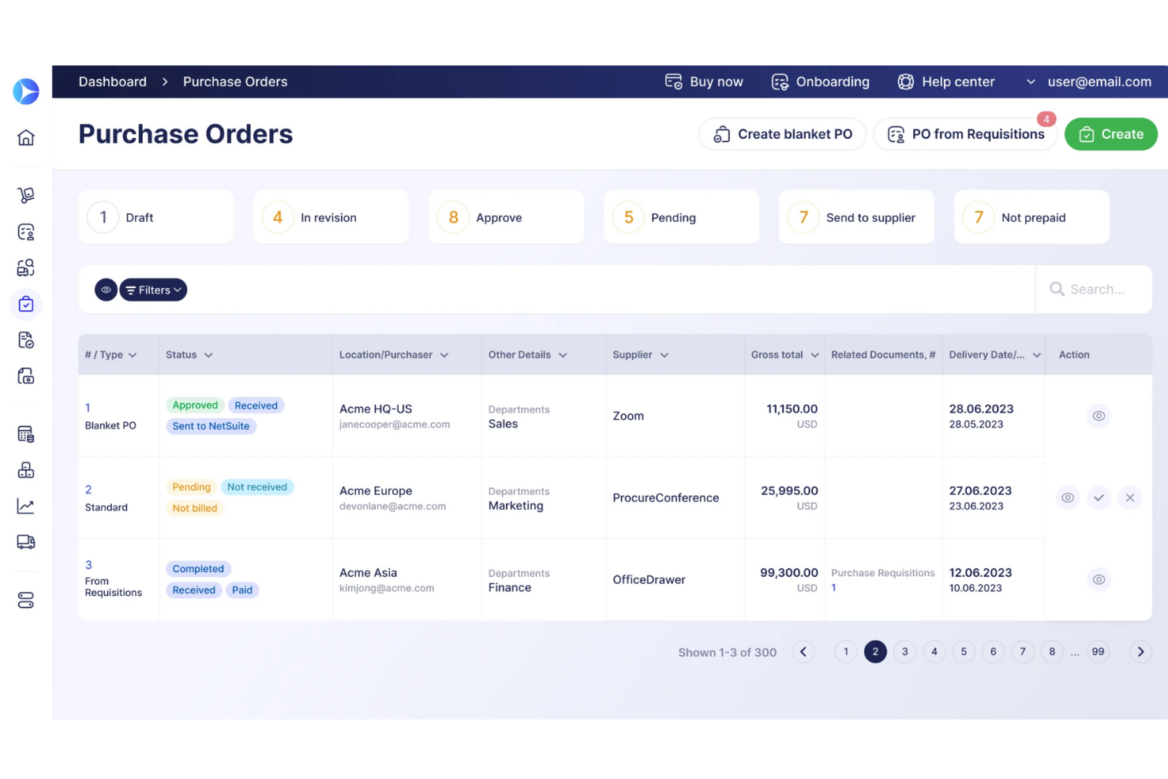Open the Supplier column dropdown arrow
1168x779 pixels.
[x=665, y=354]
